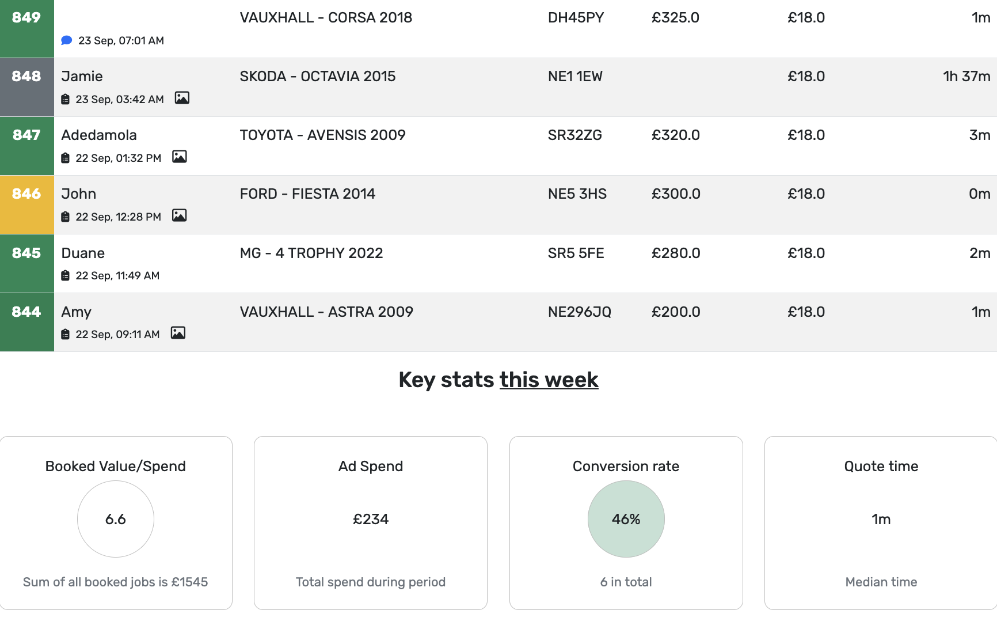Open the image attached to Amy's Astra quote
Screen dimensions: 997x629
[x=178, y=334]
